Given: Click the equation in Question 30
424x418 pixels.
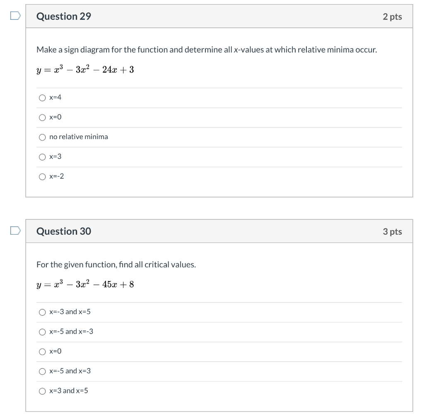Looking at the screenshot, I should click(x=85, y=284).
